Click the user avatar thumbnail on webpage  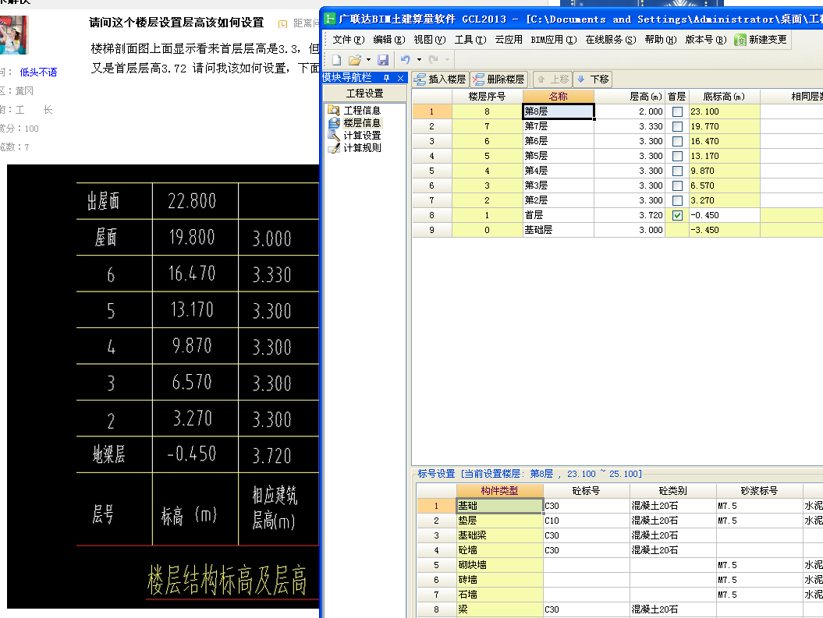[x=13, y=34]
